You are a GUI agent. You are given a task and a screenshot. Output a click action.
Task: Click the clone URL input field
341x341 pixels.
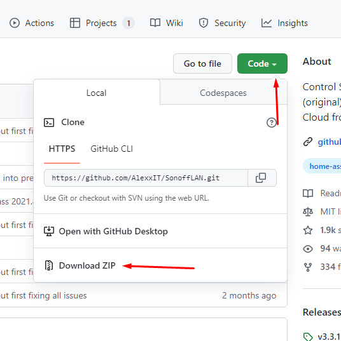click(146, 178)
